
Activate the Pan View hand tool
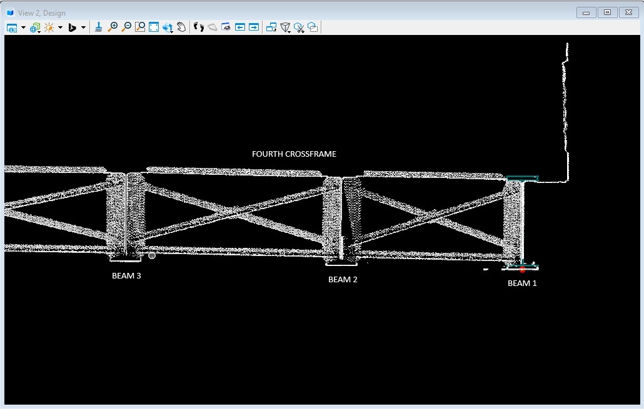click(x=181, y=27)
